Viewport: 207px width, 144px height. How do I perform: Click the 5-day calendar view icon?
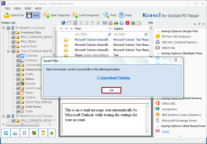86,23
